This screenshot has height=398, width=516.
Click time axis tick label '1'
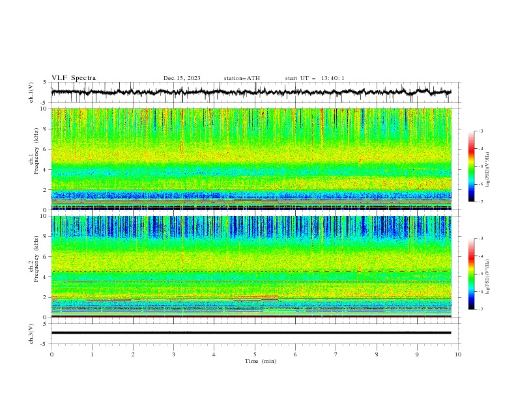point(92,354)
